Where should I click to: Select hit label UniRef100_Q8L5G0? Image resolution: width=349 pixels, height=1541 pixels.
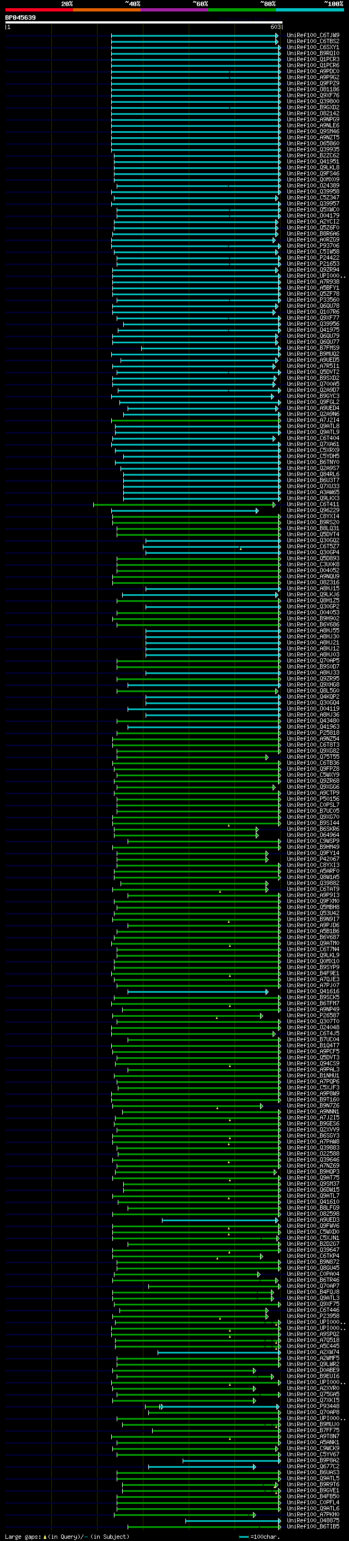tap(313, 691)
